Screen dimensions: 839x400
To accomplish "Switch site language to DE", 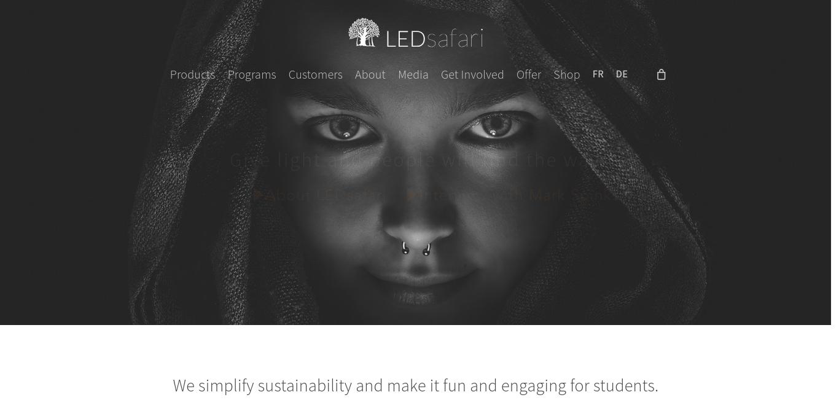I will click(622, 74).
